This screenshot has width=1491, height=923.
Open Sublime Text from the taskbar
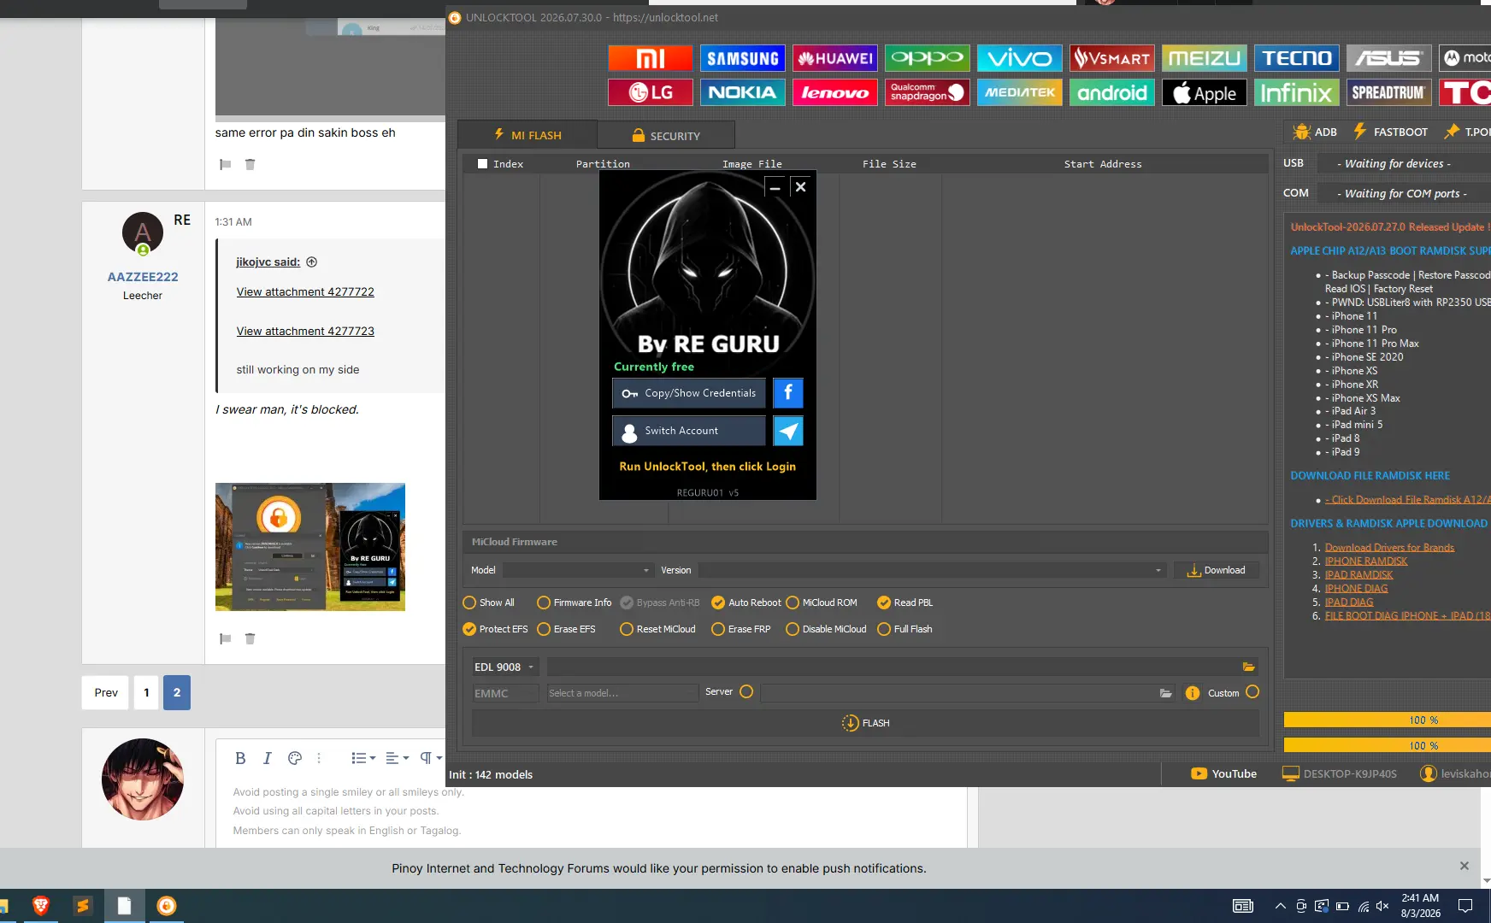(82, 906)
